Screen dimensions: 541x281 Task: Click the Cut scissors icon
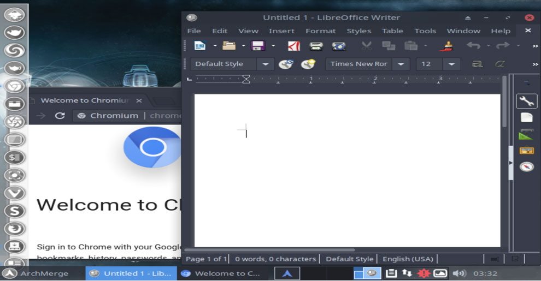point(367,46)
